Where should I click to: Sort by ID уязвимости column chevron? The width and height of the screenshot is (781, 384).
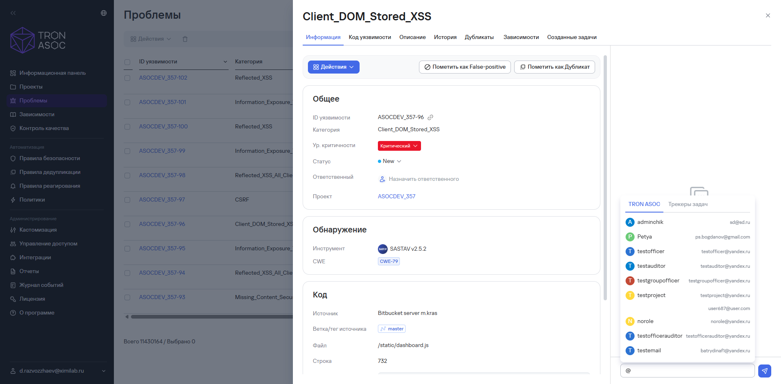coord(225,62)
